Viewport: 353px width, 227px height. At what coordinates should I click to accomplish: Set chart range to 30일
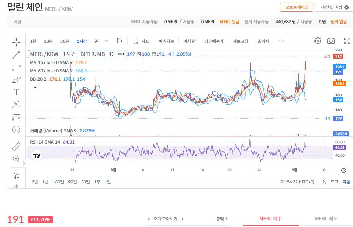pos(85,182)
